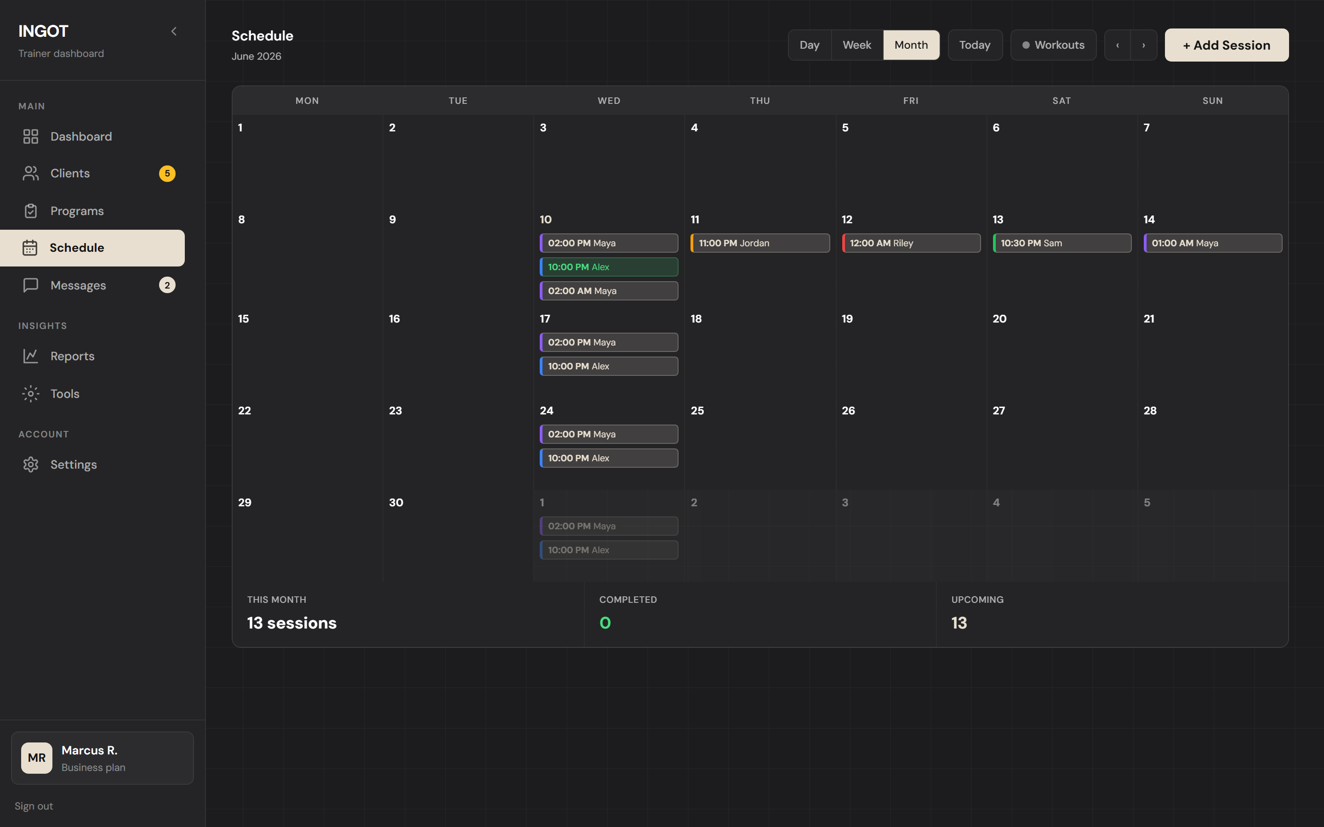Open the Dashboard menu item

coord(92,136)
